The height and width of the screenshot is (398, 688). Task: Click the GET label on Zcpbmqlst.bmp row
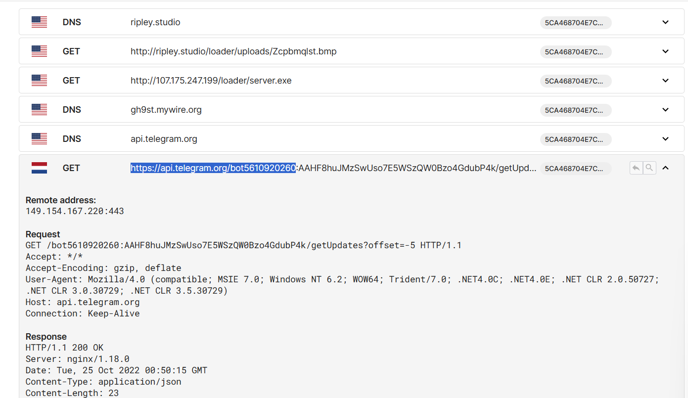pyautogui.click(x=71, y=51)
